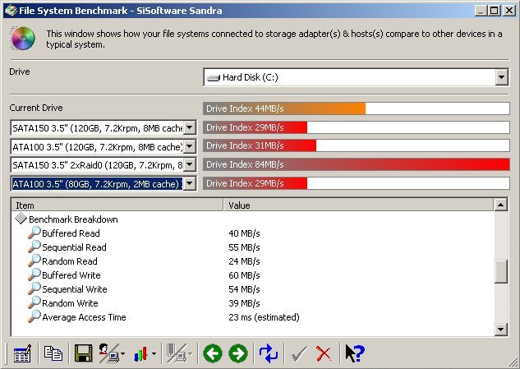Viewport: 520px width, 369px height.
Task: Refresh benchmark with the blue arrows icon
Action: pyautogui.click(x=269, y=353)
